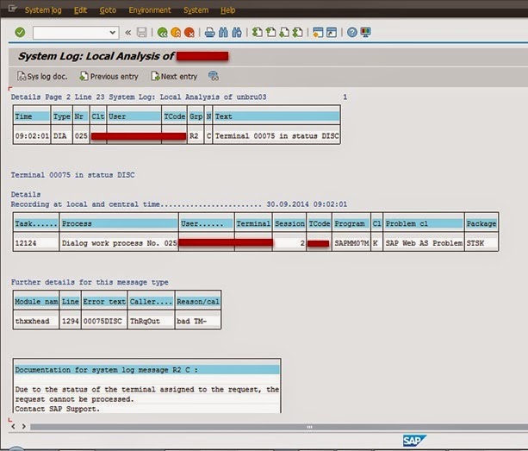Click the 'Contact SAP Support.' line

pyautogui.click(x=57, y=409)
